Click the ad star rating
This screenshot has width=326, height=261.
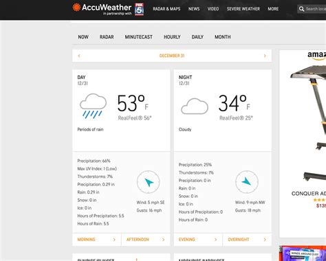319,200
